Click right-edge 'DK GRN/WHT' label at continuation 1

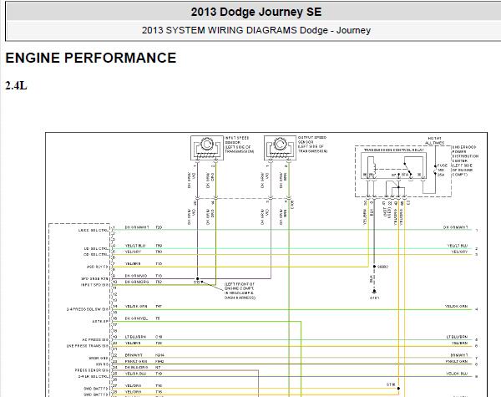tap(456, 227)
